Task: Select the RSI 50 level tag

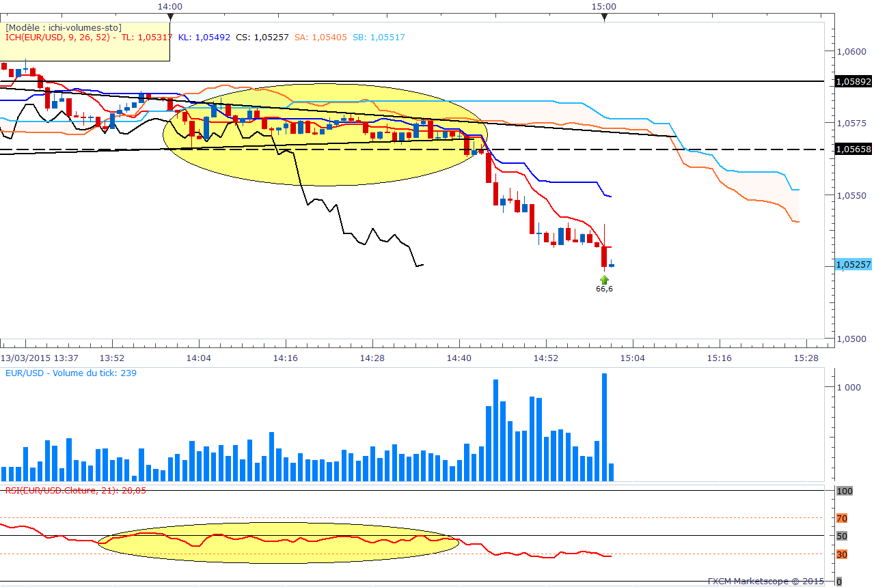Action: (x=842, y=536)
